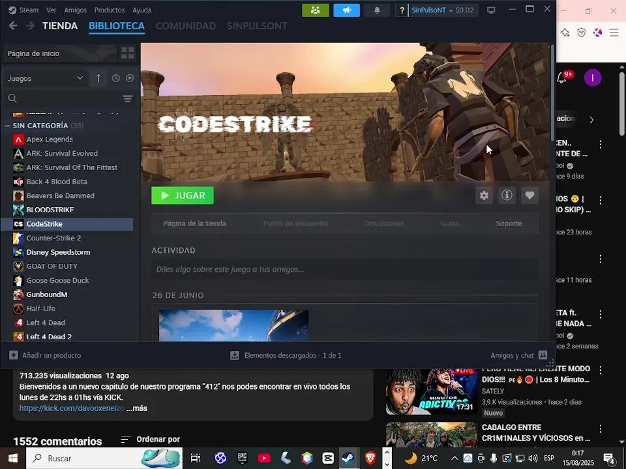Go forward with the Steam forward arrow
The image size is (626, 469).
31,26
